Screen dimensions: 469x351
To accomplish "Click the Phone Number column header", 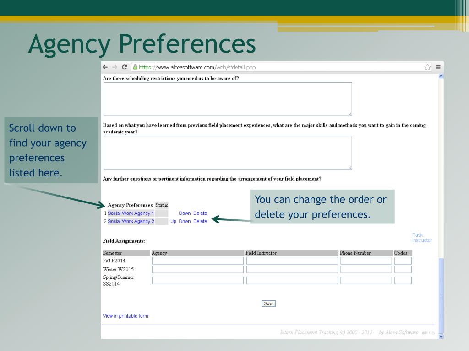I will pos(366,253).
